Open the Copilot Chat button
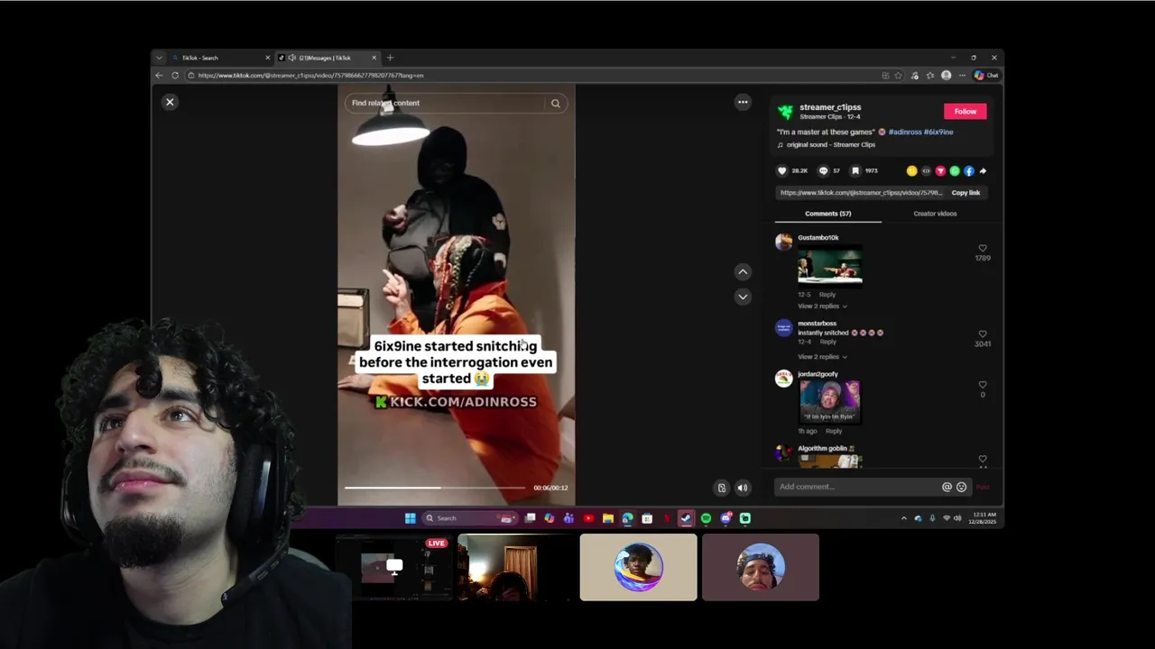This screenshot has height=649, width=1155. (x=985, y=76)
